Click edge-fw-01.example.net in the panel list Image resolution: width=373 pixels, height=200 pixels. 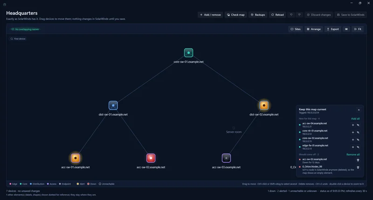(x=315, y=146)
